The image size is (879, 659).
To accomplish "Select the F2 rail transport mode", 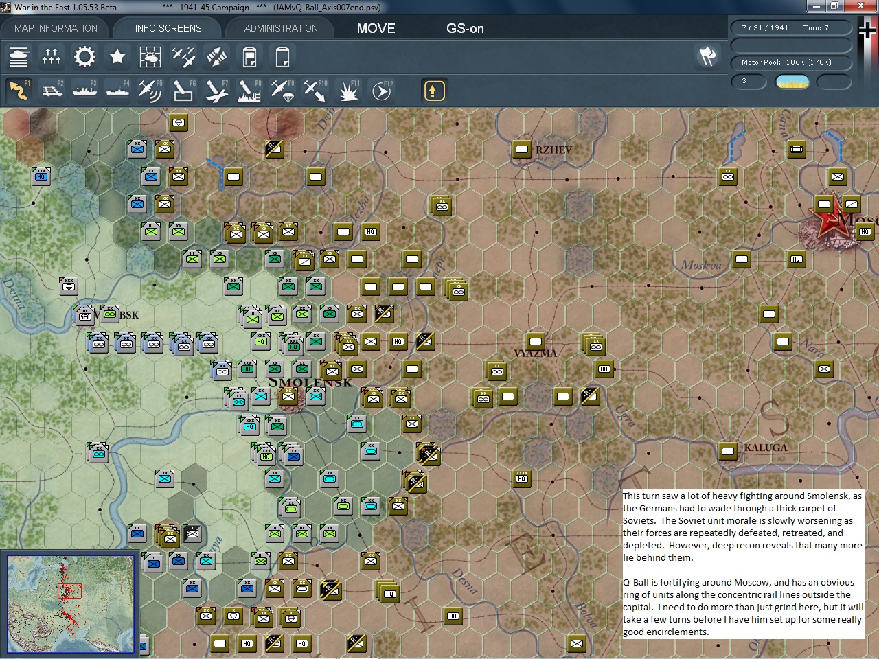I will tap(52, 91).
